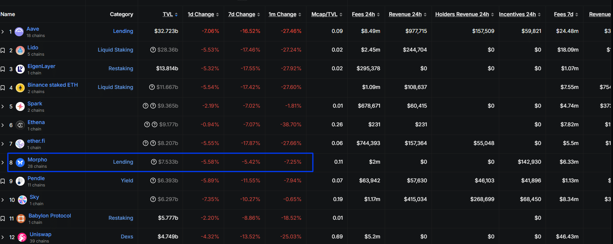Click the help icon next to Binance staked ETH TVL
The height and width of the screenshot is (244, 613).
click(152, 87)
